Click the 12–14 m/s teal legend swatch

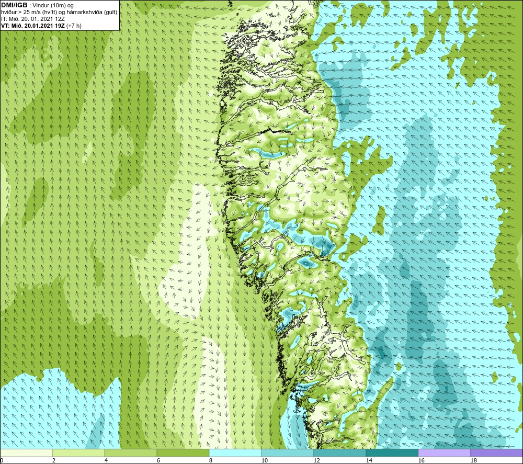tap(339, 452)
